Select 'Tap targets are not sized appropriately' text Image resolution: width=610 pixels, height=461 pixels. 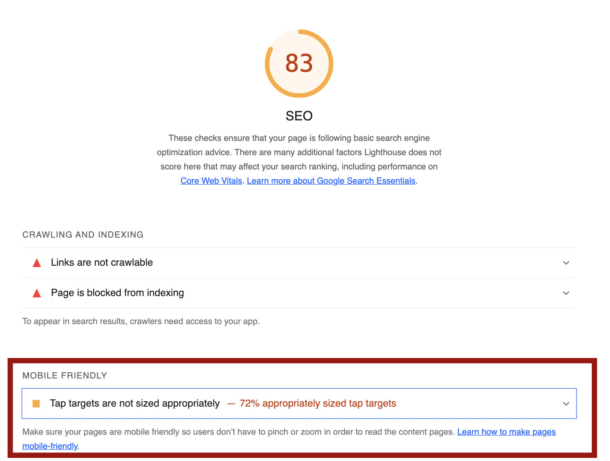[x=135, y=403]
